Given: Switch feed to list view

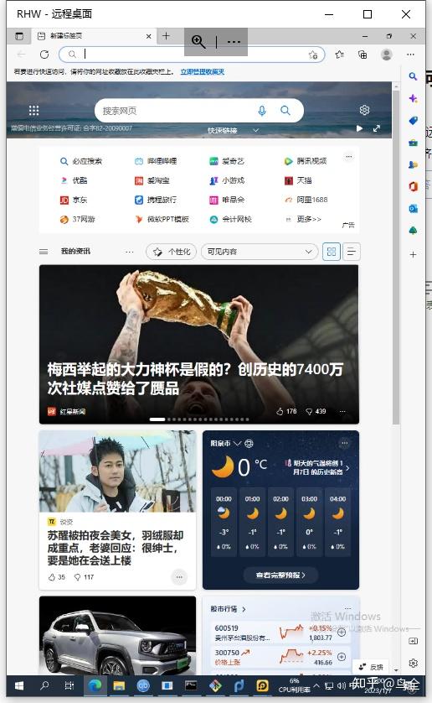Looking at the screenshot, I should click(x=352, y=252).
